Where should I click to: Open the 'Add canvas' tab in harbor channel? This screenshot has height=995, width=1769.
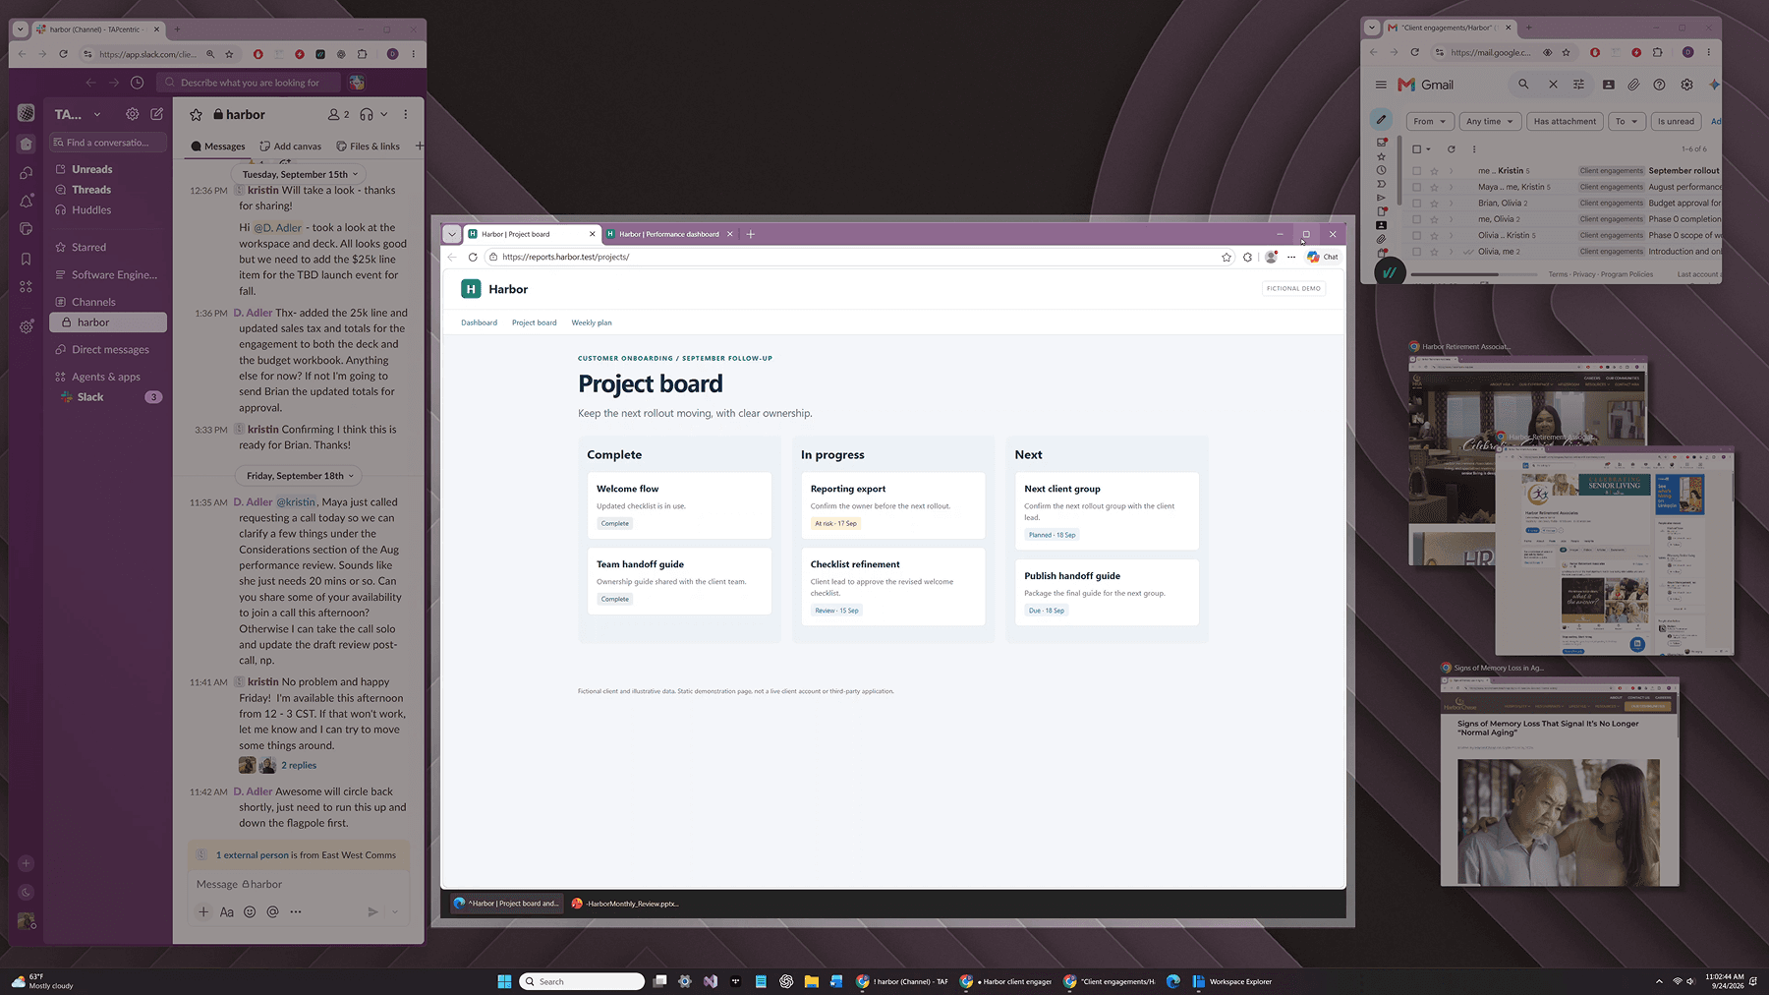point(291,146)
